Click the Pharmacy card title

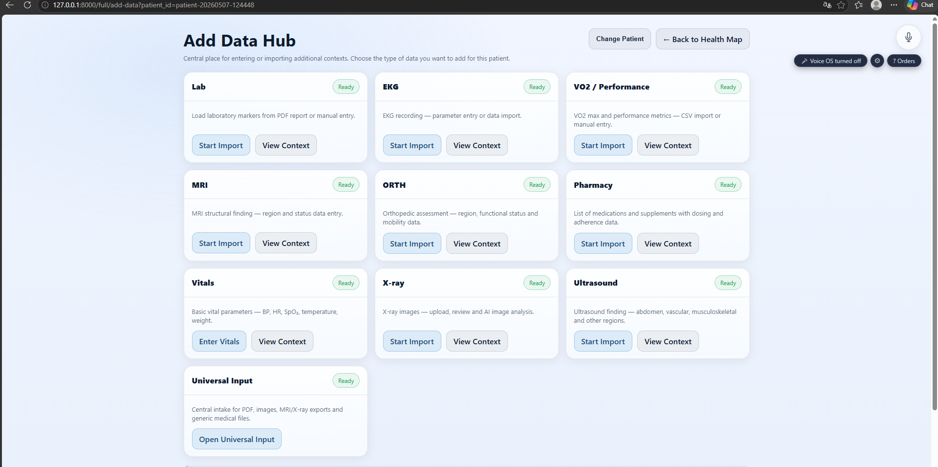tap(593, 185)
